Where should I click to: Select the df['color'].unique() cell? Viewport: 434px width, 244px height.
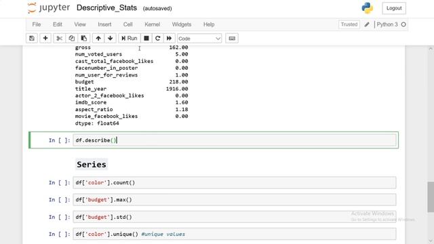point(235,234)
